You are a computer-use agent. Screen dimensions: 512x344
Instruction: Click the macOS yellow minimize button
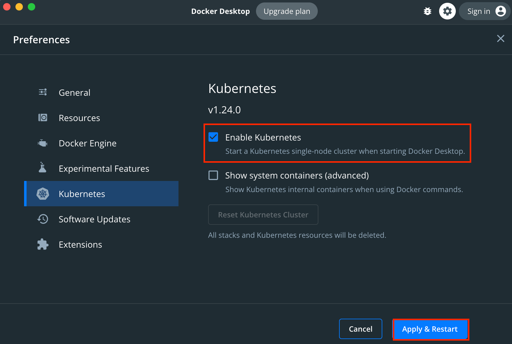click(19, 7)
